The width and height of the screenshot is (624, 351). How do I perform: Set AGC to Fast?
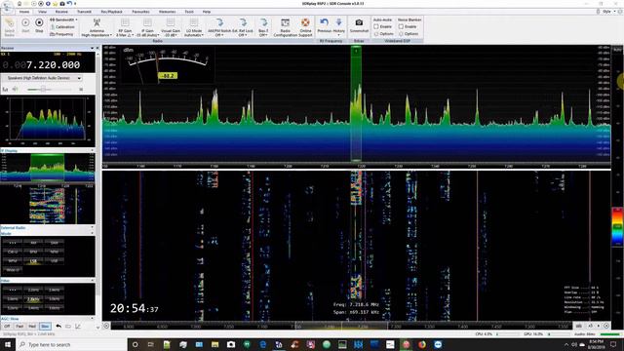click(x=19, y=326)
